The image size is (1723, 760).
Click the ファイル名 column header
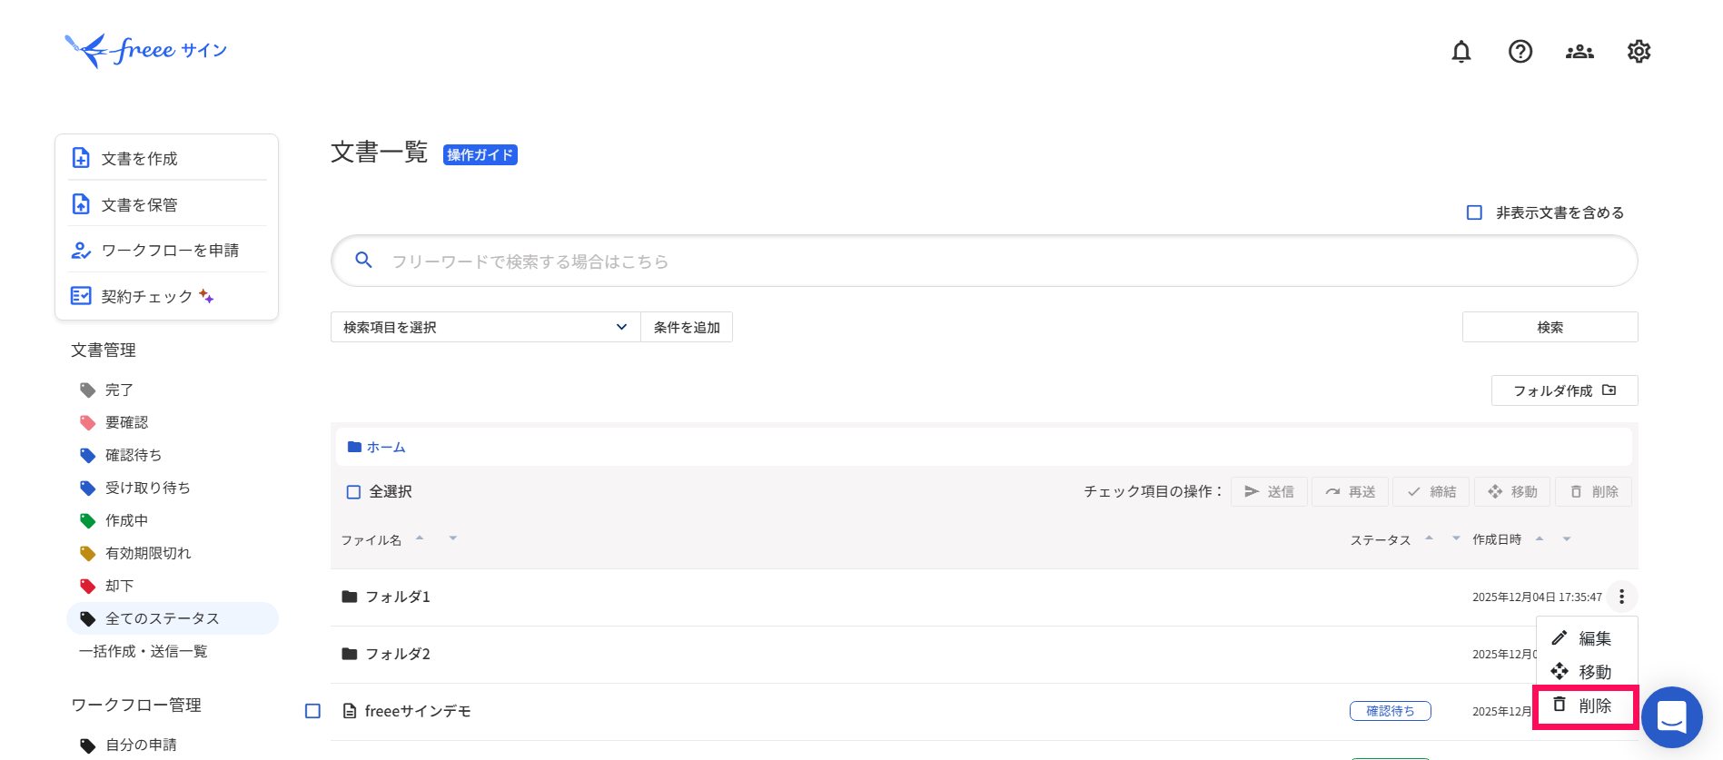click(x=371, y=540)
